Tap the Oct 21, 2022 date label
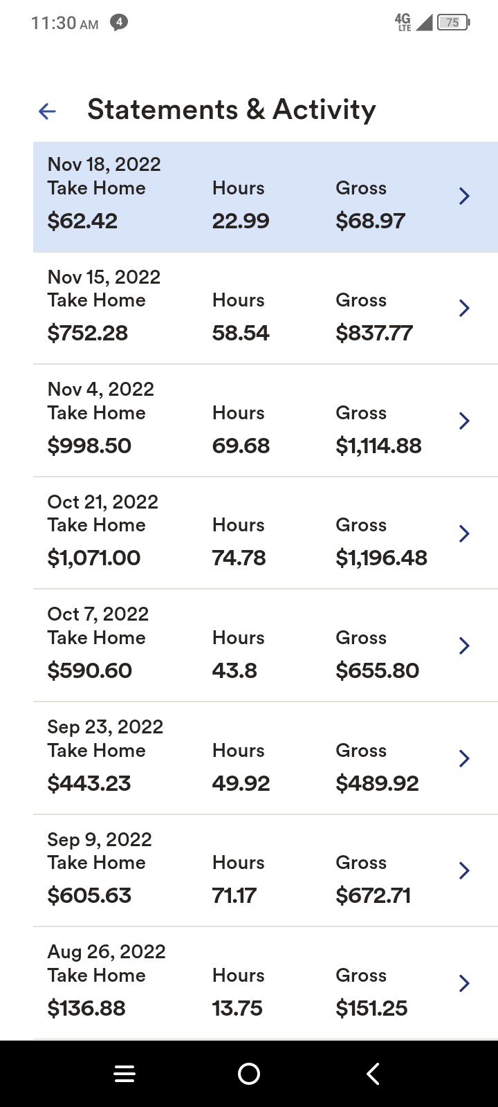Image resolution: width=498 pixels, height=1107 pixels. [x=102, y=502]
